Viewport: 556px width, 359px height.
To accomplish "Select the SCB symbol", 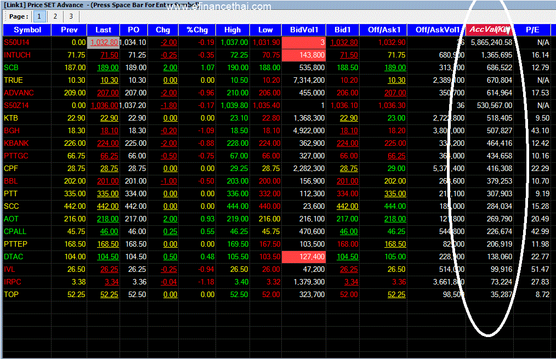I will click(x=11, y=67).
